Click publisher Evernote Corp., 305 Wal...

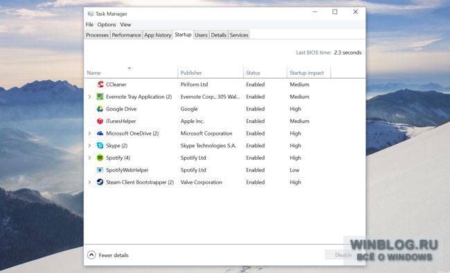pyautogui.click(x=210, y=97)
